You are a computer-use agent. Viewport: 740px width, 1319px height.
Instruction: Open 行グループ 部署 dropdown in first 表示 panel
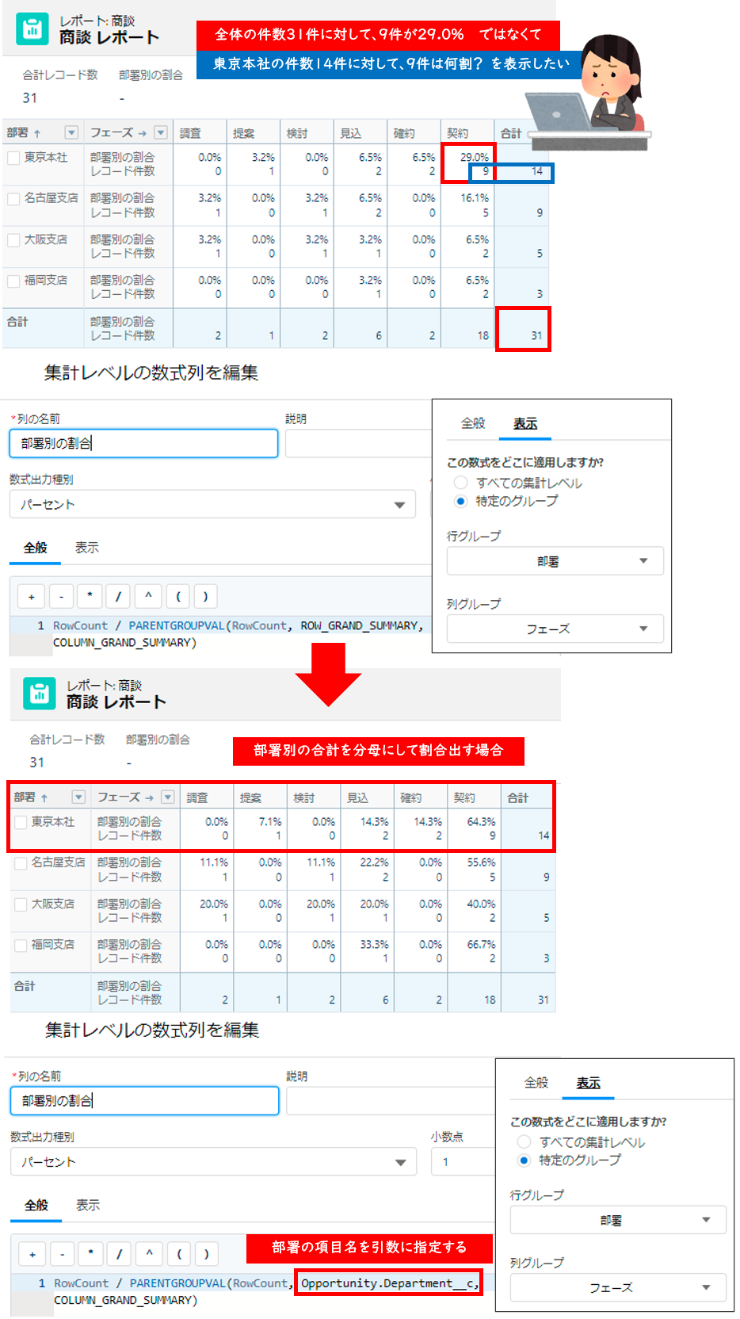tap(555, 561)
